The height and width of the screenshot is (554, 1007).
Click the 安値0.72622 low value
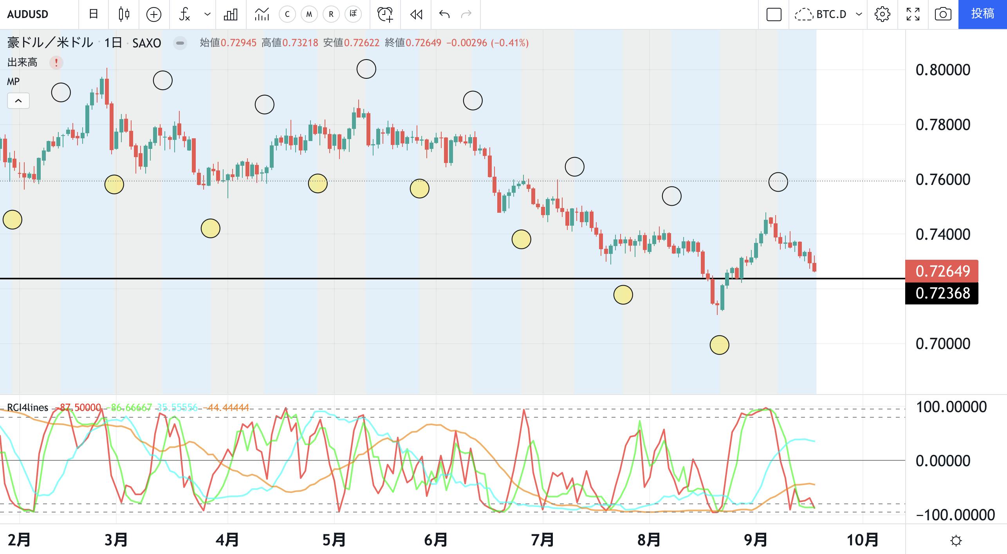coord(351,43)
